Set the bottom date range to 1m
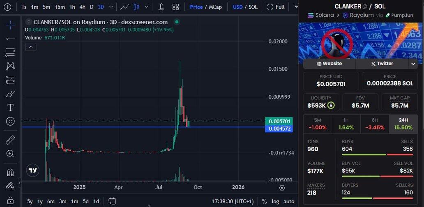Viewport: 424px width, 207px height. (x=75, y=201)
